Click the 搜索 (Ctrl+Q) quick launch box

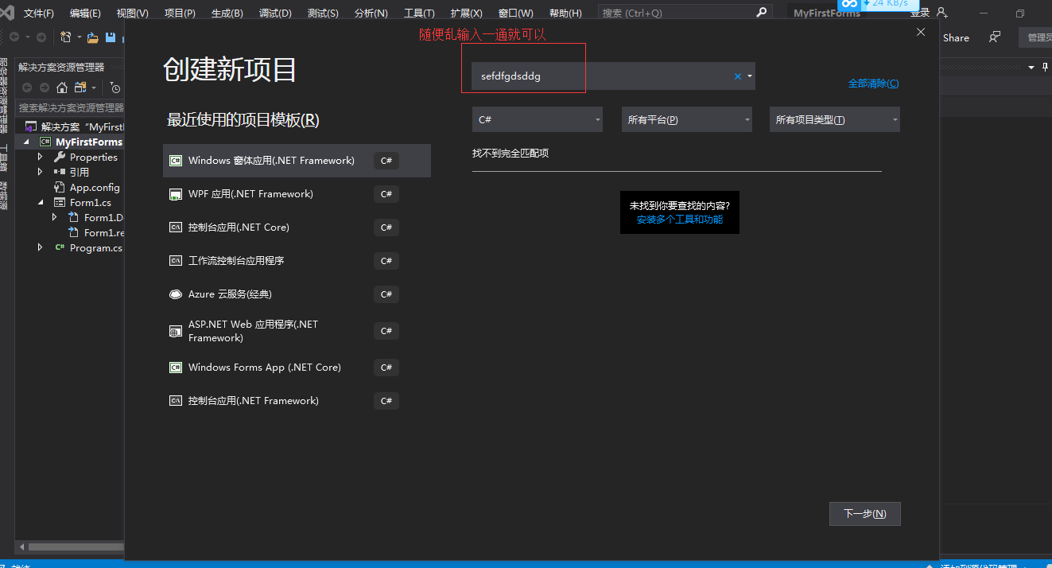click(685, 13)
